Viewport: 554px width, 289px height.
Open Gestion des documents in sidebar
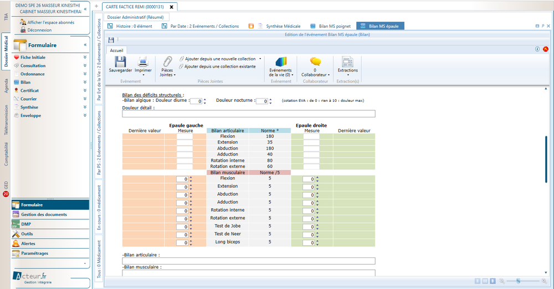[44, 214]
